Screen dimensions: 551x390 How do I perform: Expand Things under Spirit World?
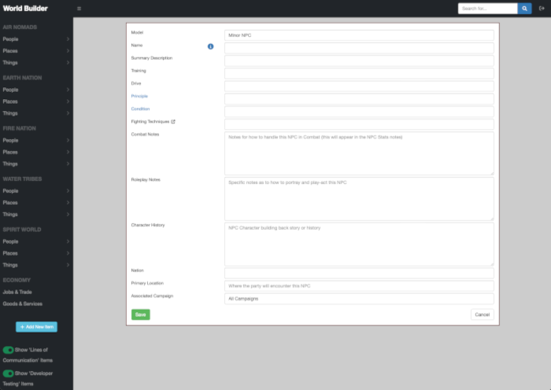coord(36,265)
